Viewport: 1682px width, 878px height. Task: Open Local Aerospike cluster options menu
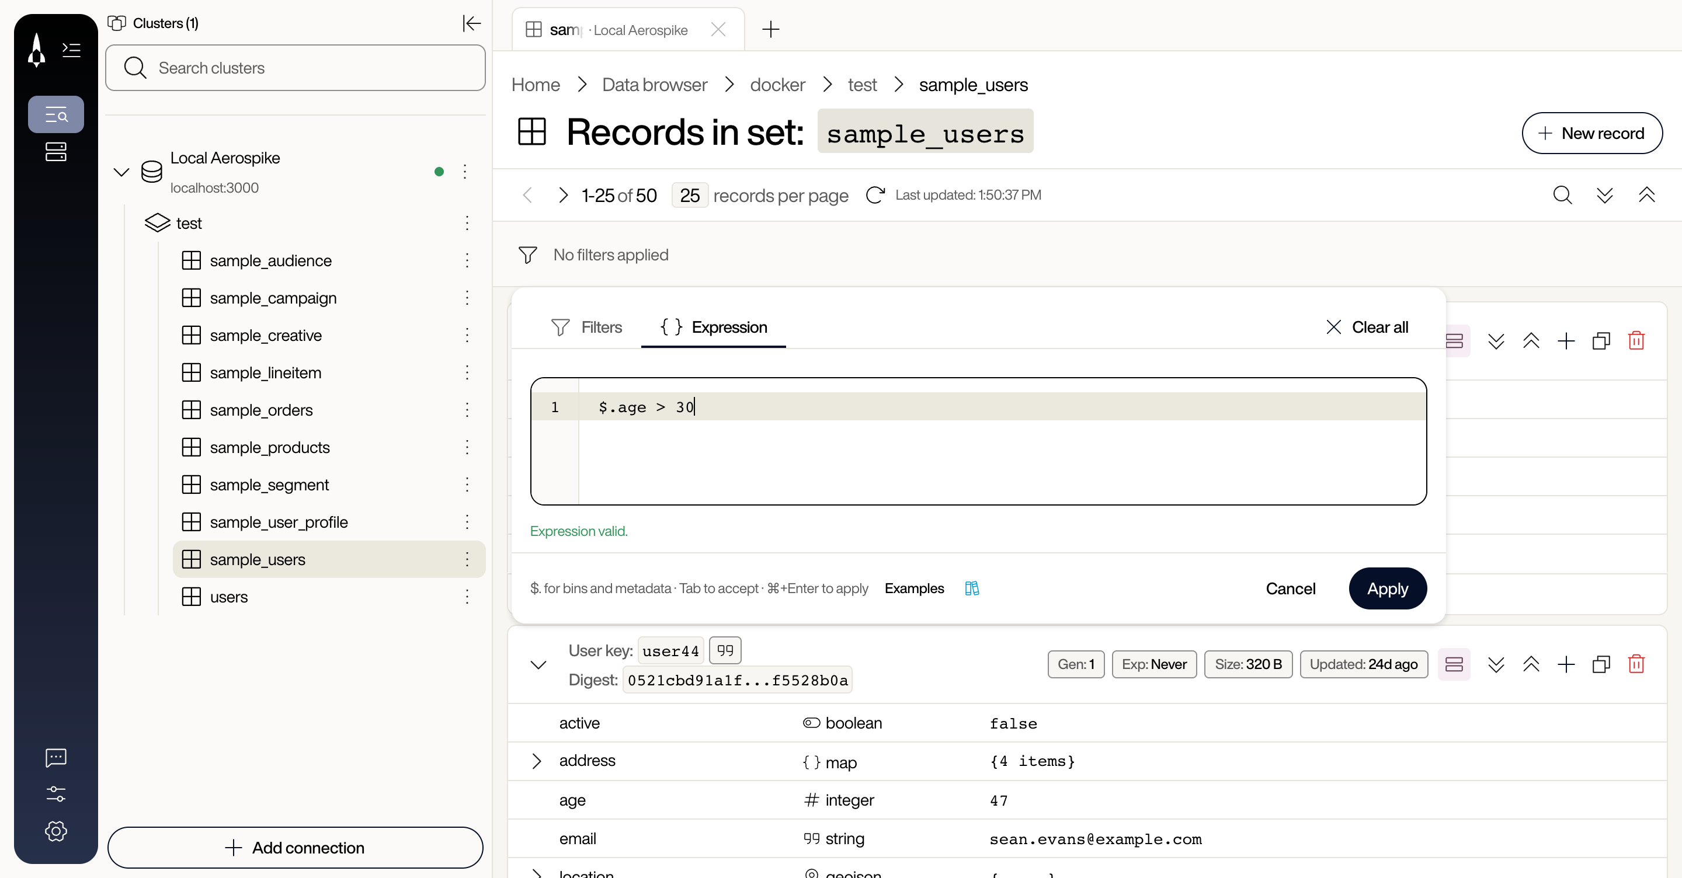(465, 172)
